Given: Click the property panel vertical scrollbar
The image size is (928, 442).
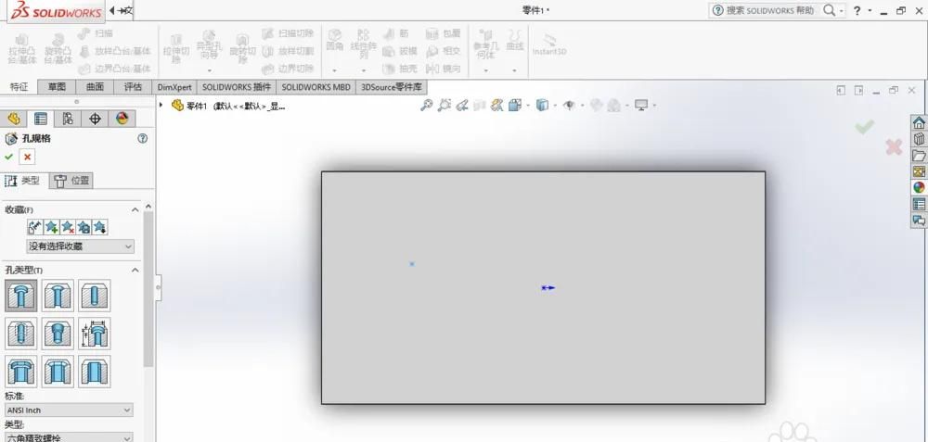Looking at the screenshot, I should pos(148,289).
